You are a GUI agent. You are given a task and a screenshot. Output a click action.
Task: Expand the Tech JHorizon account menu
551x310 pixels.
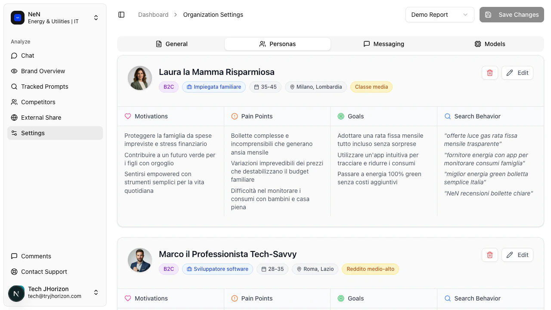(x=96, y=292)
